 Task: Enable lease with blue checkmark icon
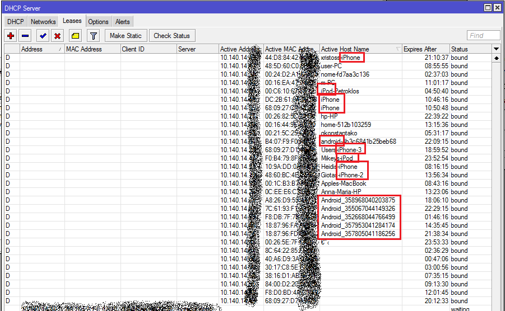coord(43,36)
